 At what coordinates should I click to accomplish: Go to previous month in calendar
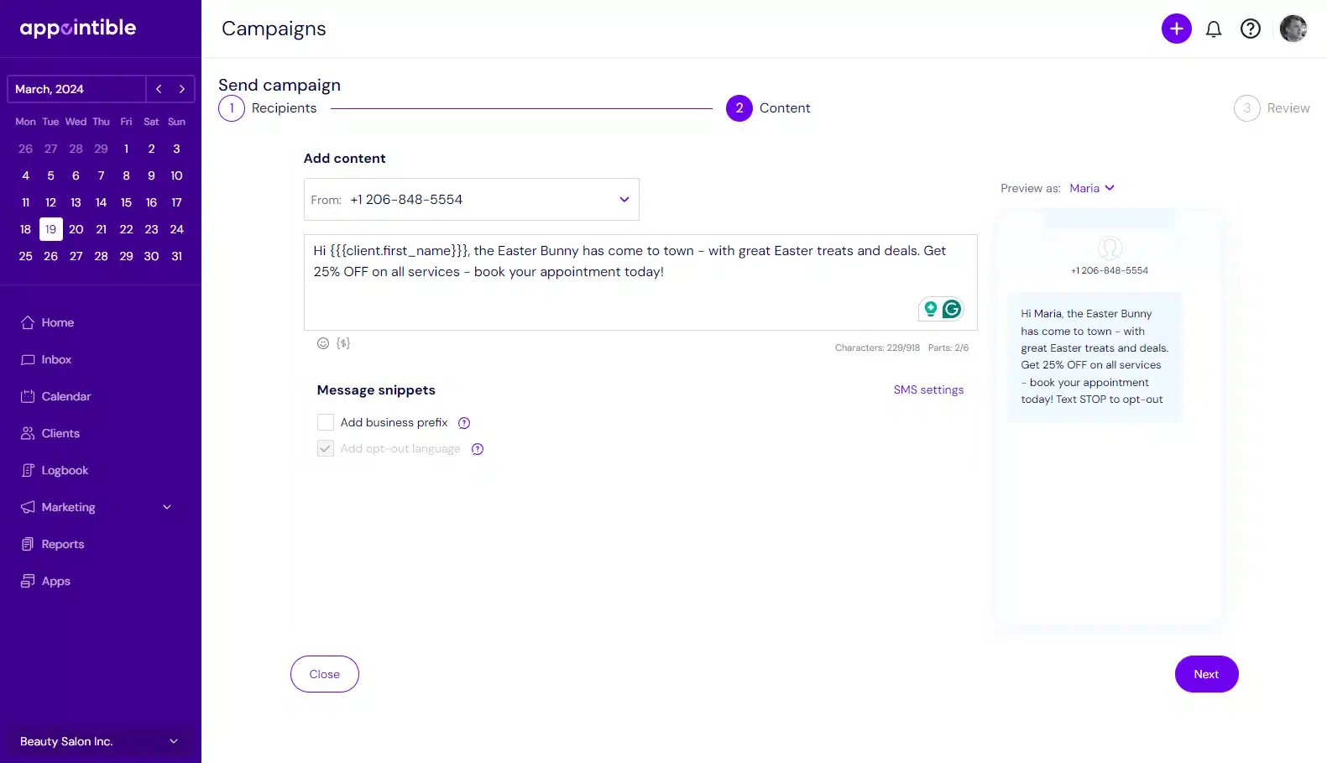click(159, 89)
